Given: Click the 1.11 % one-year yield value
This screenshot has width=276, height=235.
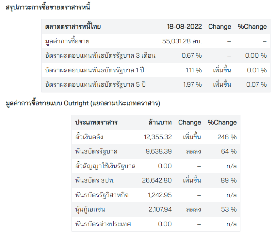Looking at the screenshot, I should pyautogui.click(x=193, y=70).
